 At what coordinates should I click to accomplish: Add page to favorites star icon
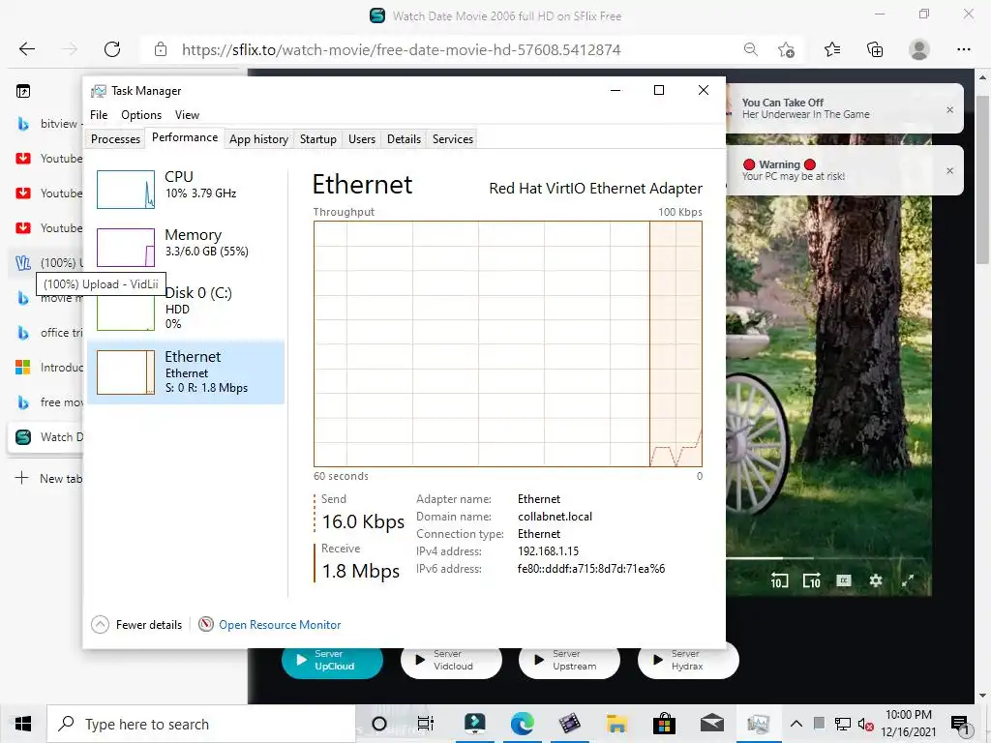[786, 49]
